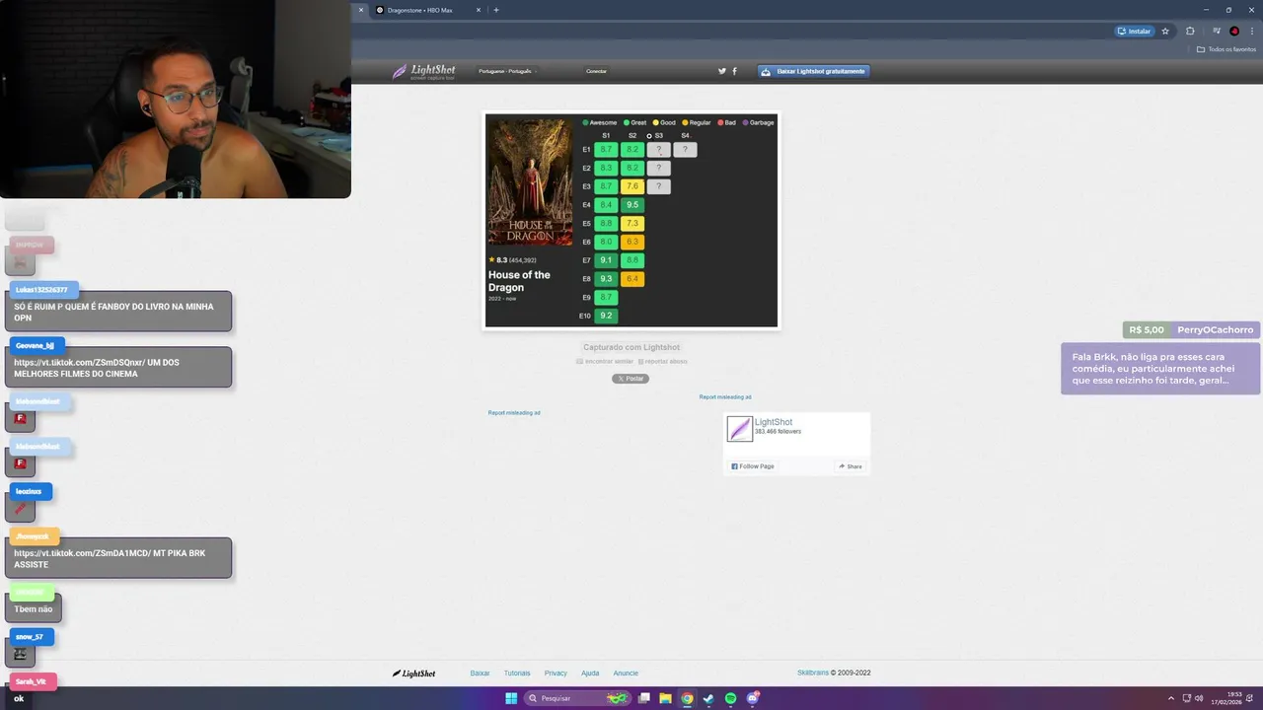Open Chrome three-dot menu
1263x710 pixels.
coord(1252,32)
